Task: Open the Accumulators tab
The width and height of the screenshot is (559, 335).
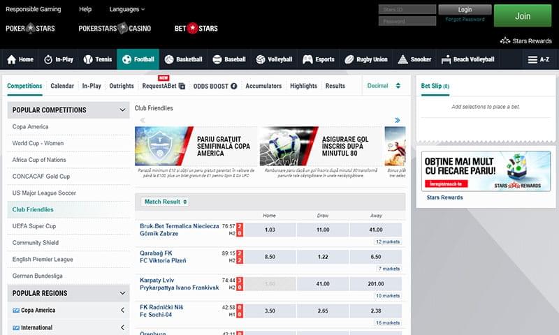Action: coord(263,86)
